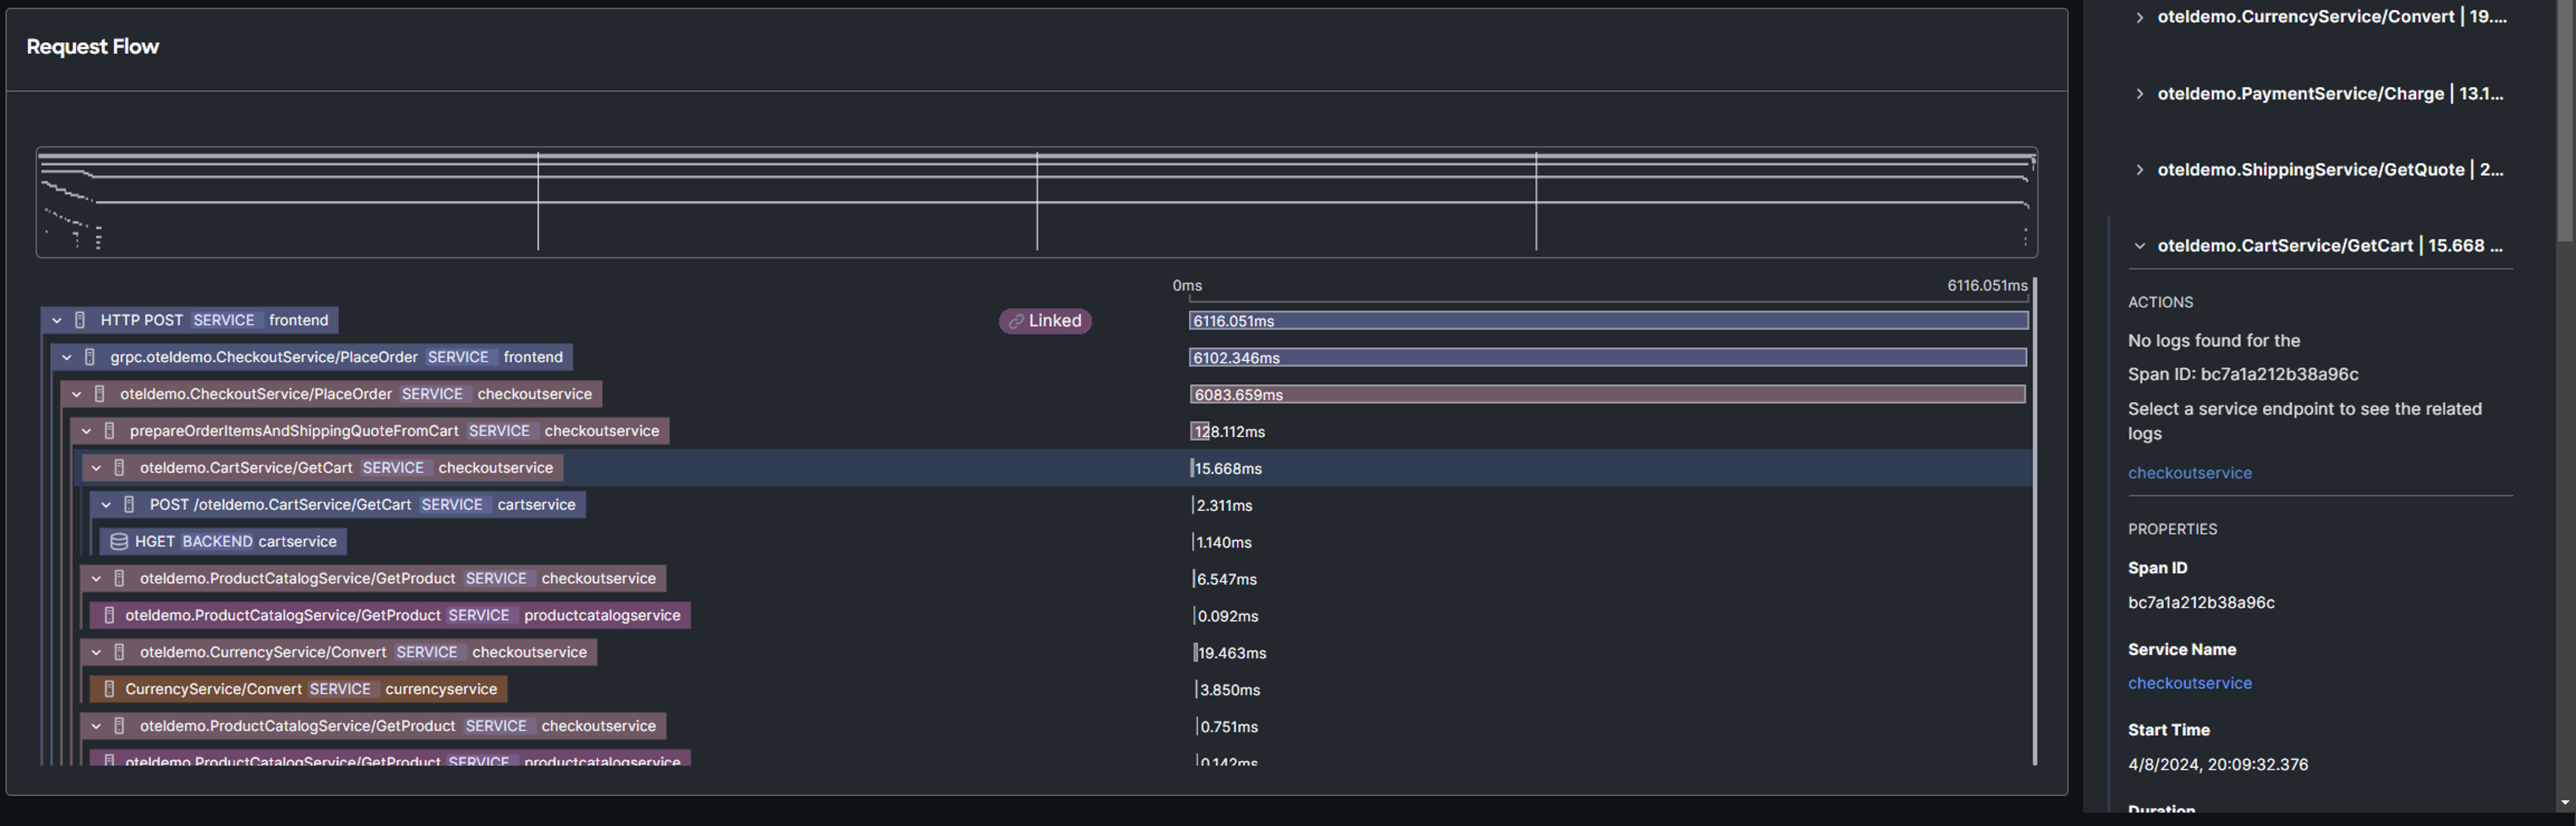Click the service icon next to POST /oteldemo.CartService/GetCart
This screenshot has height=826, width=2576.
(129, 505)
